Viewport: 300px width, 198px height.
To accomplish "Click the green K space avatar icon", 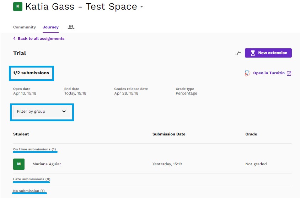I will point(18,6).
